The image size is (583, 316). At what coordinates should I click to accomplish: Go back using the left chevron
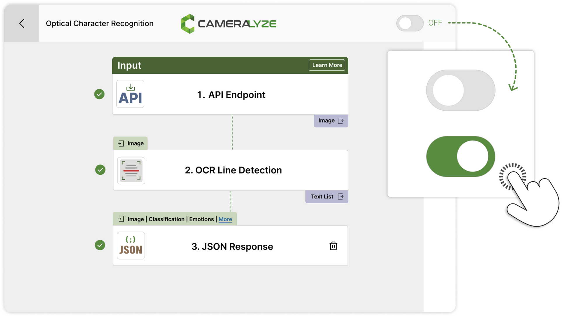pyautogui.click(x=21, y=23)
